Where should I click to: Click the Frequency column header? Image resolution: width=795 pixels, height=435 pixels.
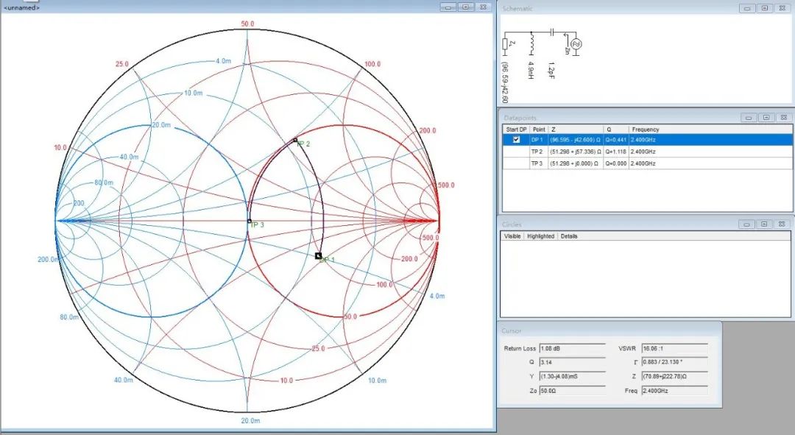(646, 130)
